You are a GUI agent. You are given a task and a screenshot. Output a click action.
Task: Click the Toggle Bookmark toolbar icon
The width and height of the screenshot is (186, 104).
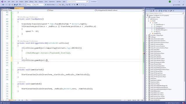pos(77,5)
